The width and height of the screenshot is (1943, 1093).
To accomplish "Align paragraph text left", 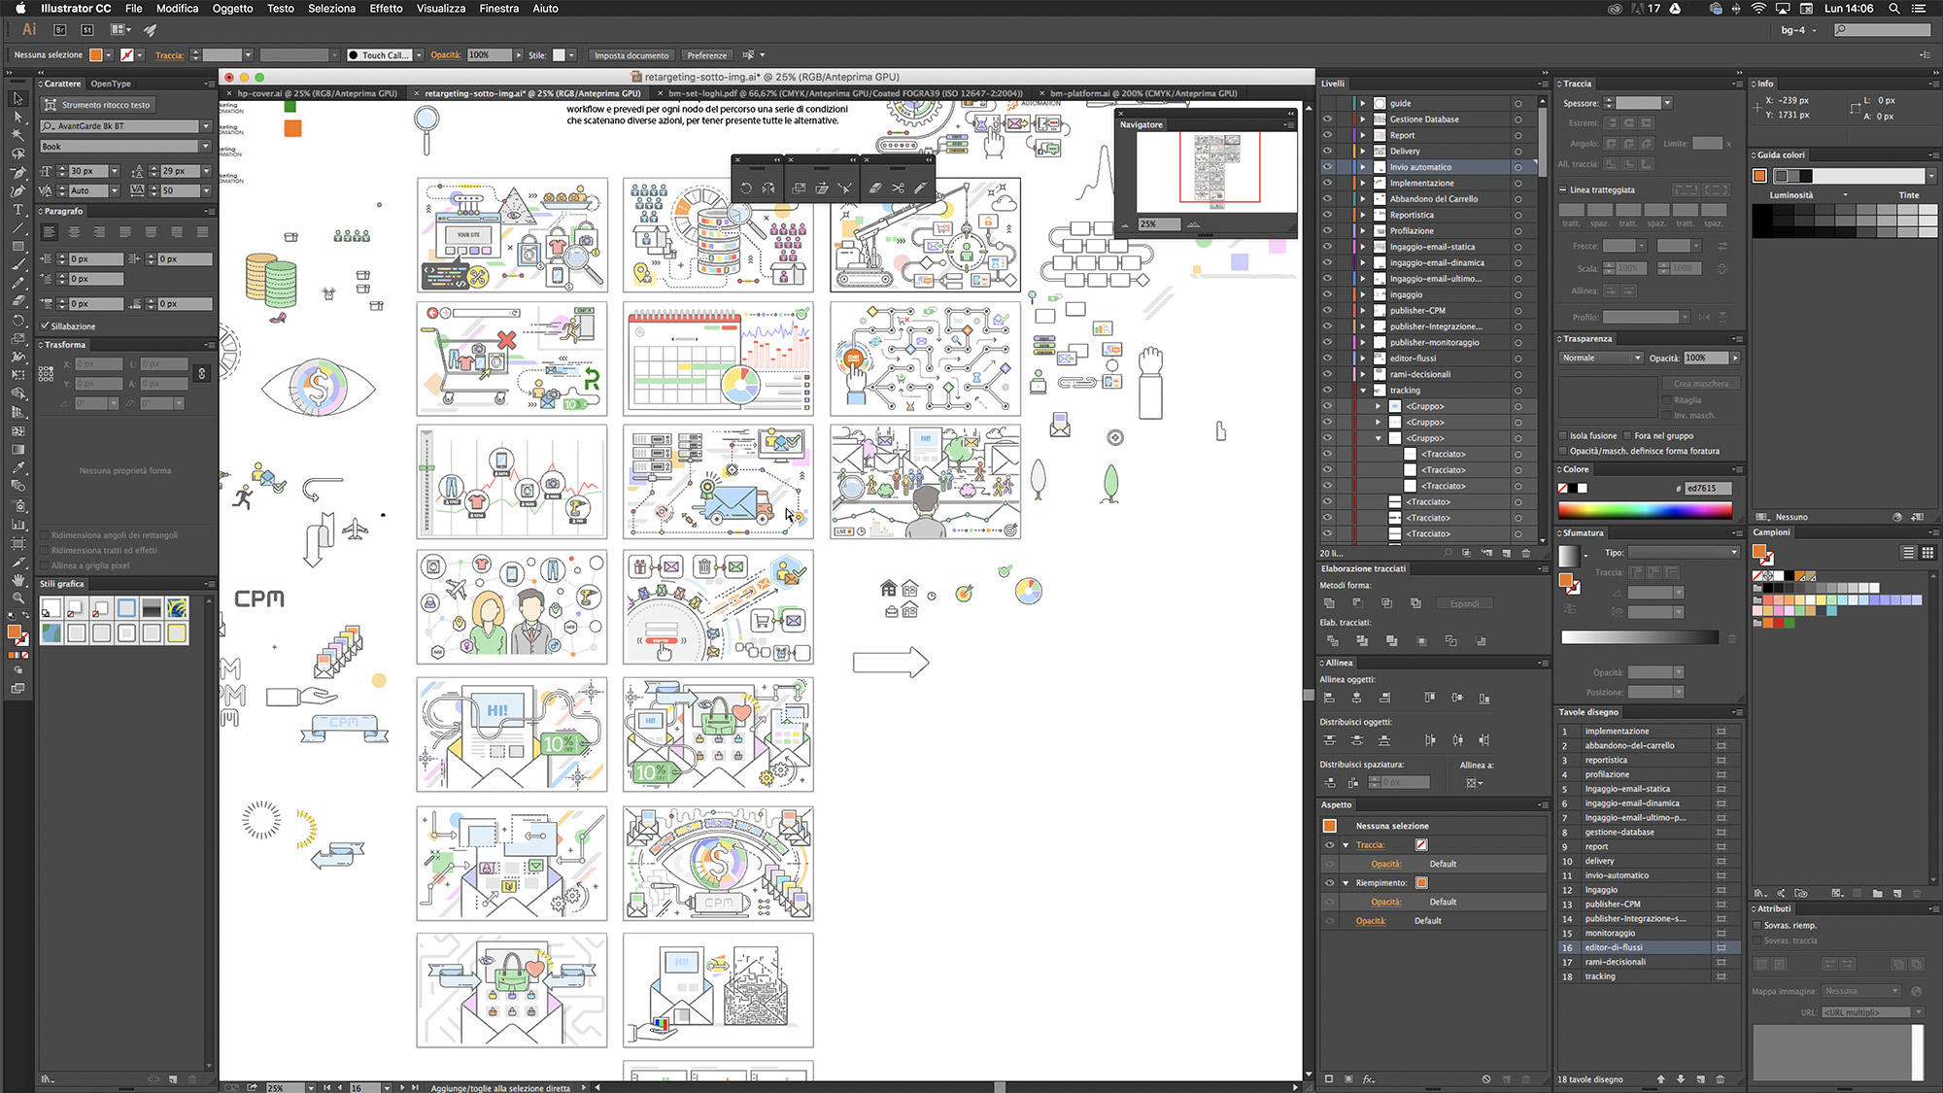I will point(49,232).
